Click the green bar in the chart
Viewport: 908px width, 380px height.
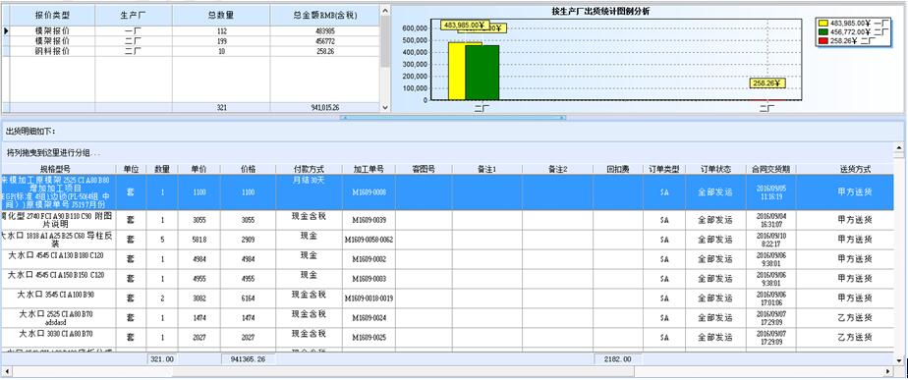click(x=482, y=73)
